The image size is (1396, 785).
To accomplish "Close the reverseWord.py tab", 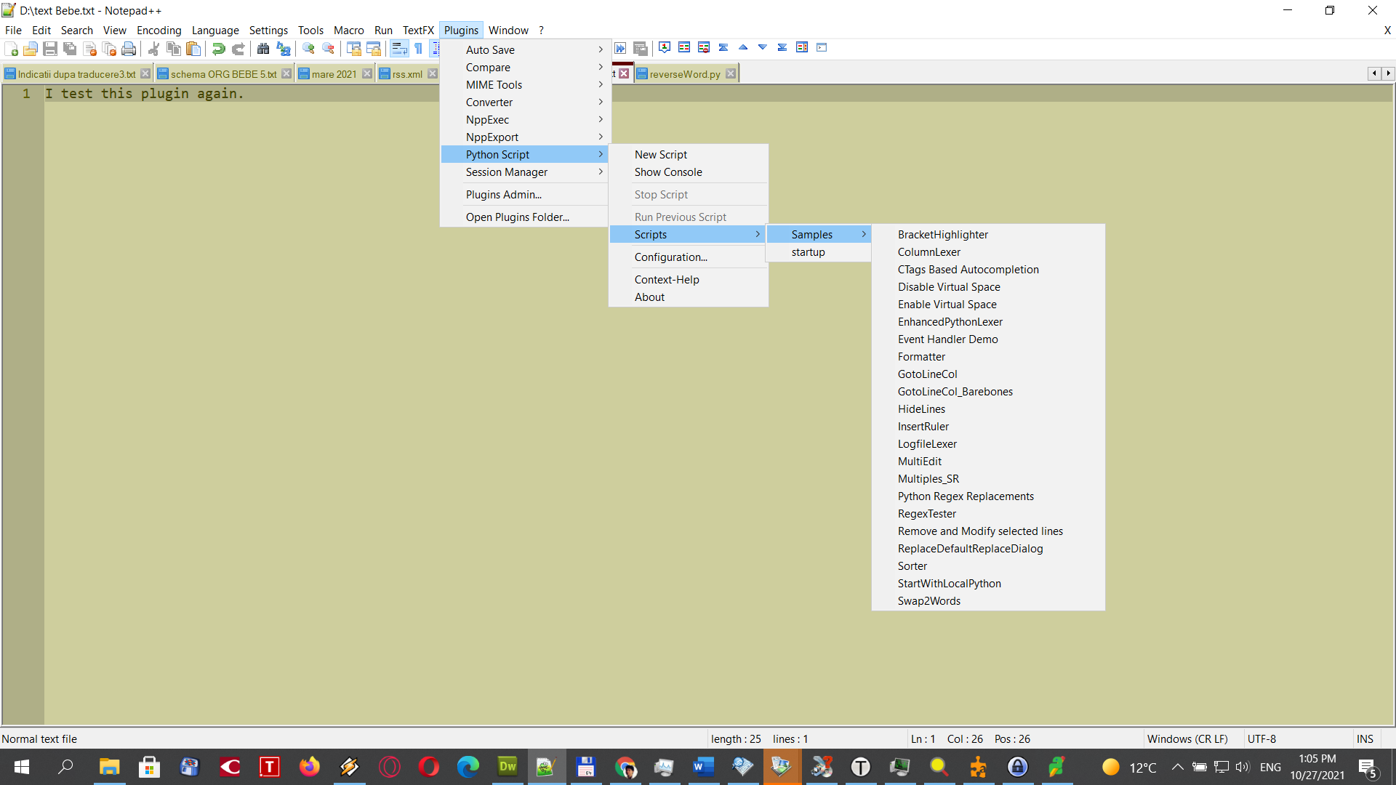I will coord(731,74).
